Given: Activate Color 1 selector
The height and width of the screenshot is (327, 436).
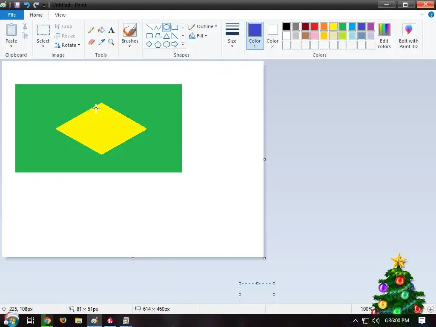Looking at the screenshot, I should click(x=255, y=36).
